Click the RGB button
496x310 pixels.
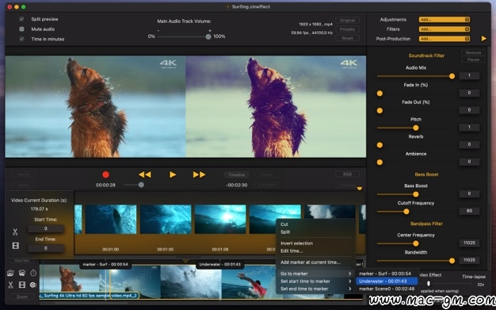click(347, 174)
